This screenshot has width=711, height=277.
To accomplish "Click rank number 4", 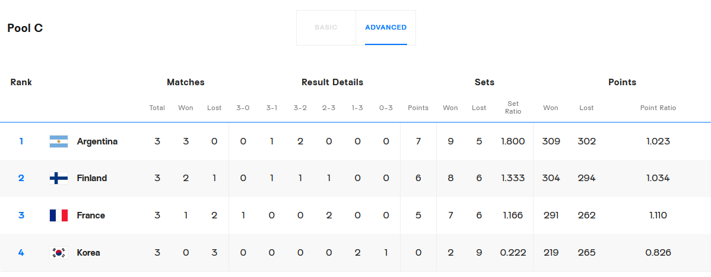I will pyautogui.click(x=21, y=253).
